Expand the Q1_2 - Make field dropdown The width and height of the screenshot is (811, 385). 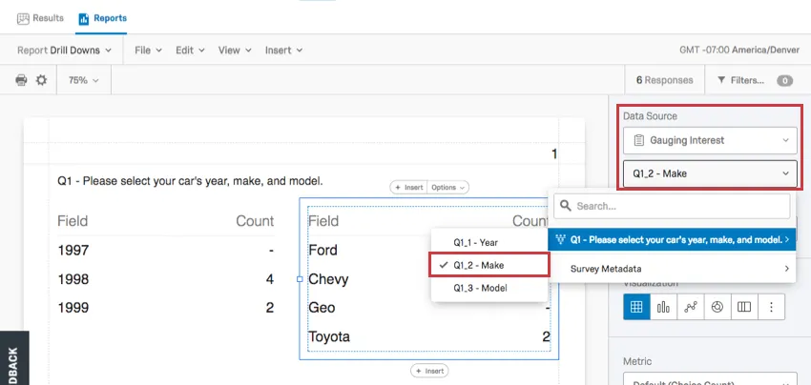point(709,173)
